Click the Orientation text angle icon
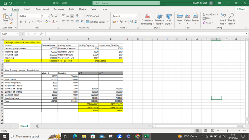The width and height of the screenshot is (249, 140). [78, 16]
